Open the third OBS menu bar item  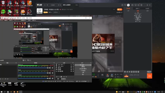(11, 20)
